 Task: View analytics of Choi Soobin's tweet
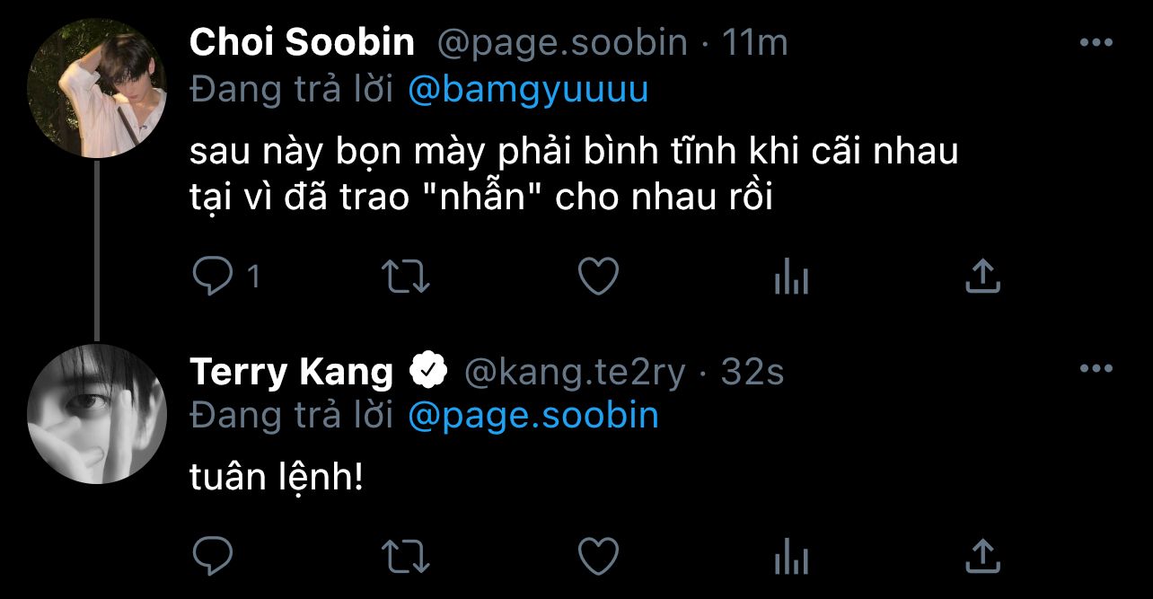(790, 278)
